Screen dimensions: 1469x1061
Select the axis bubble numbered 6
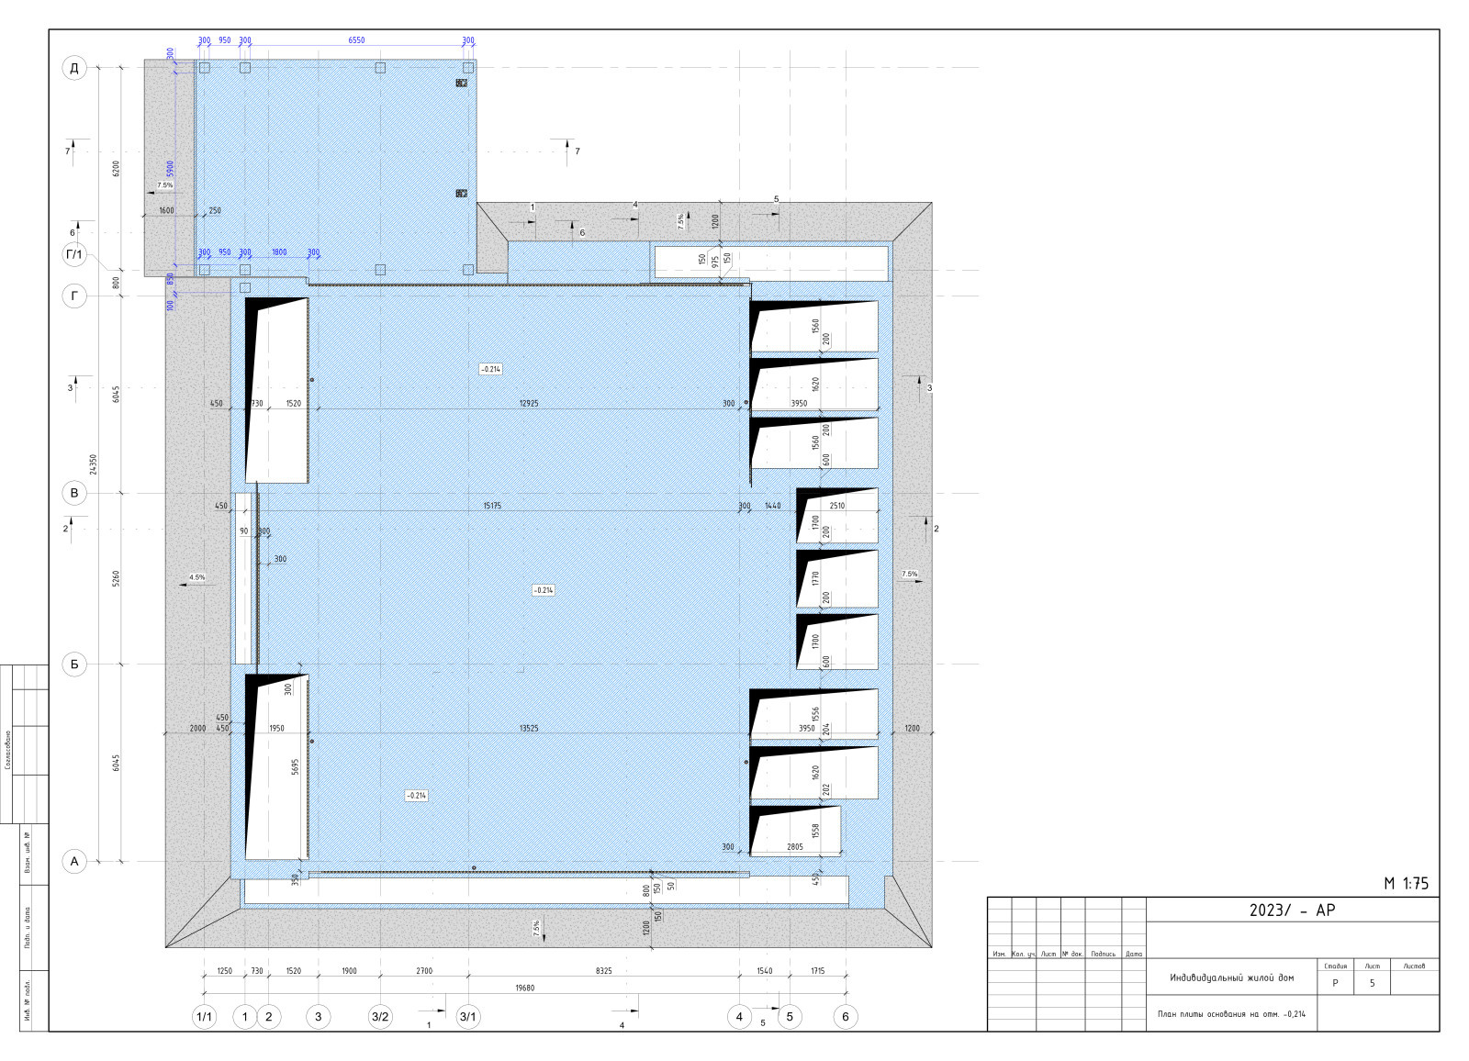tap(846, 1016)
